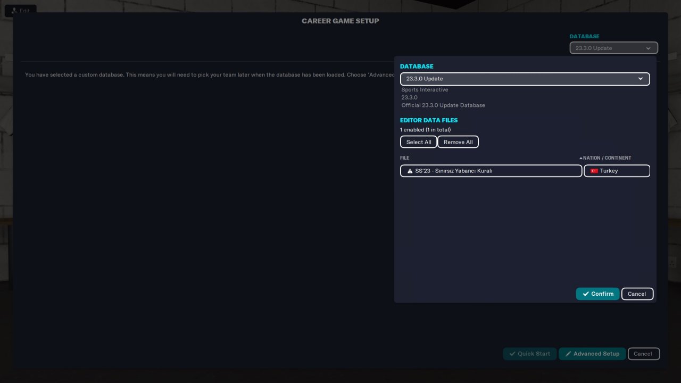The width and height of the screenshot is (681, 383).
Task: Click the Quick Start button
Action: (530, 354)
